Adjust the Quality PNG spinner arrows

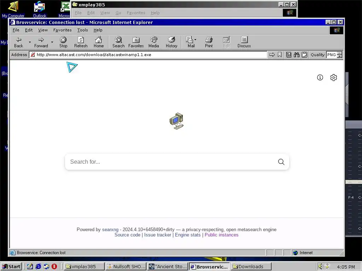pos(340,55)
